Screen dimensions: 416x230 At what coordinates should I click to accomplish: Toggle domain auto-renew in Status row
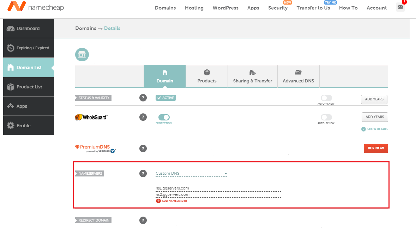326,98
